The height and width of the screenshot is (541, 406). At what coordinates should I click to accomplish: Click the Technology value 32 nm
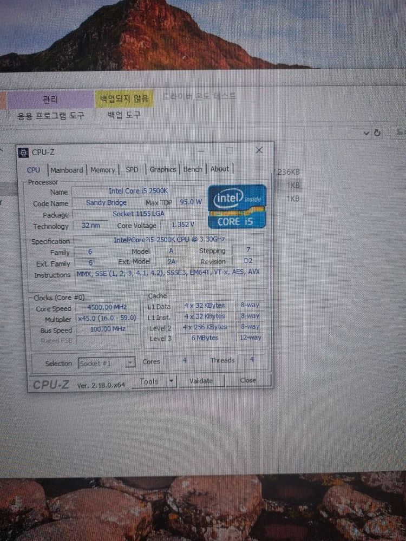point(90,226)
